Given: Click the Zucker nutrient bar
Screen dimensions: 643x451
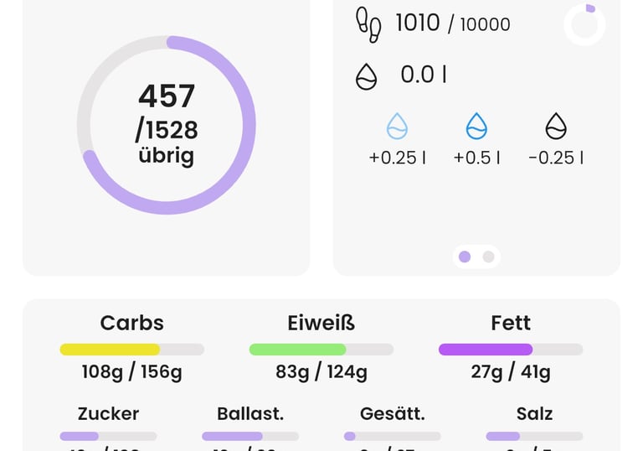Looking at the screenshot, I should (108, 436).
